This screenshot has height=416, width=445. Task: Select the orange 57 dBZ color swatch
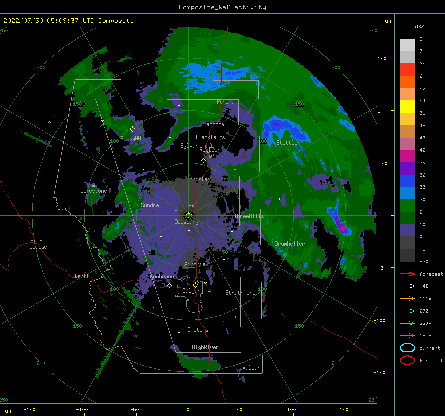407,82
